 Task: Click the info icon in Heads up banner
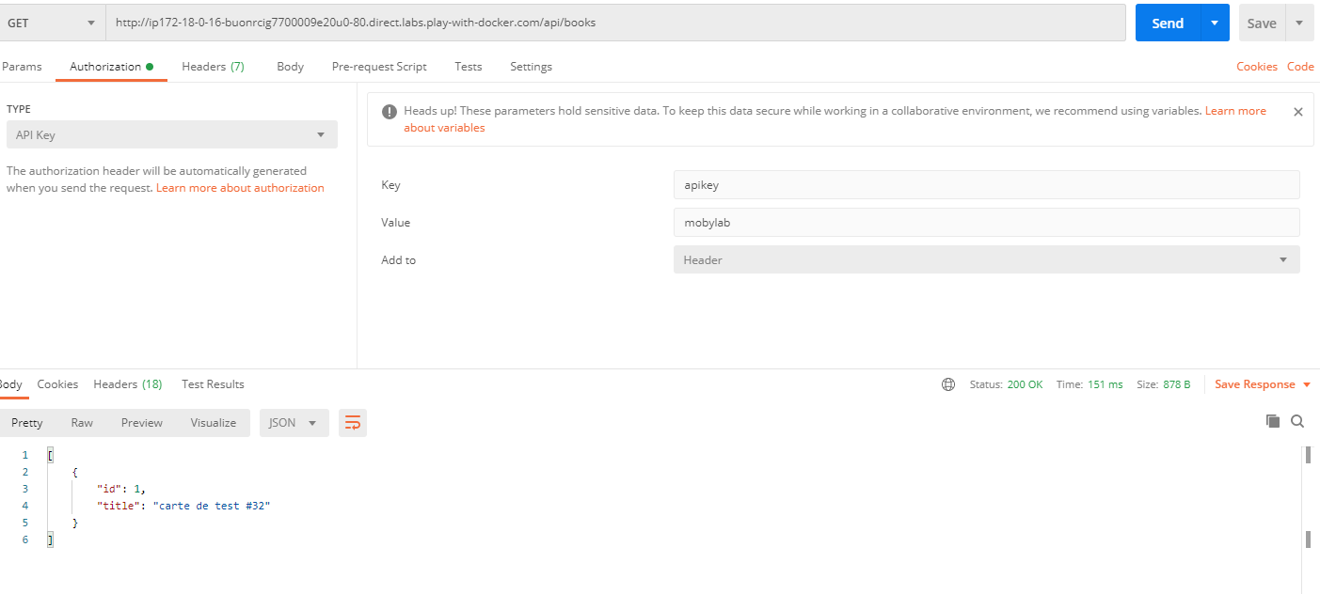[390, 112]
